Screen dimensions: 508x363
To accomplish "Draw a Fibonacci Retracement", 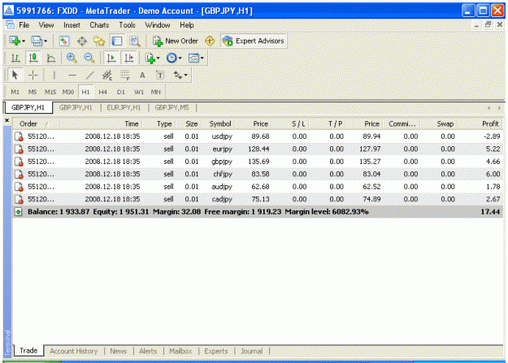I will point(125,76).
